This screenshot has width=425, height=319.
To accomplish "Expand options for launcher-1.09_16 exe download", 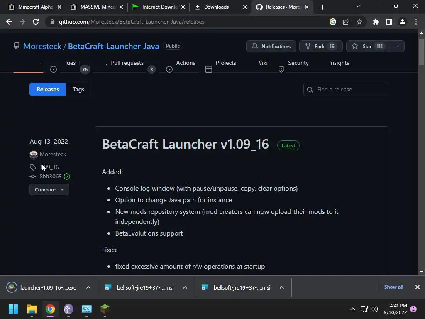I will [88, 287].
